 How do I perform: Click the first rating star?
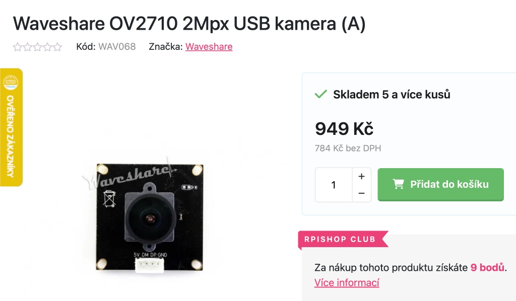point(18,47)
